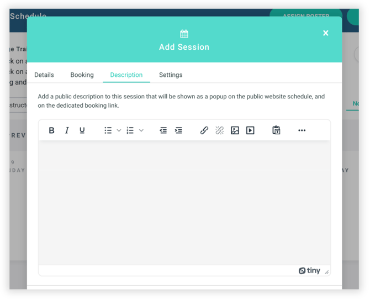Close the Add Session dialog

326,33
